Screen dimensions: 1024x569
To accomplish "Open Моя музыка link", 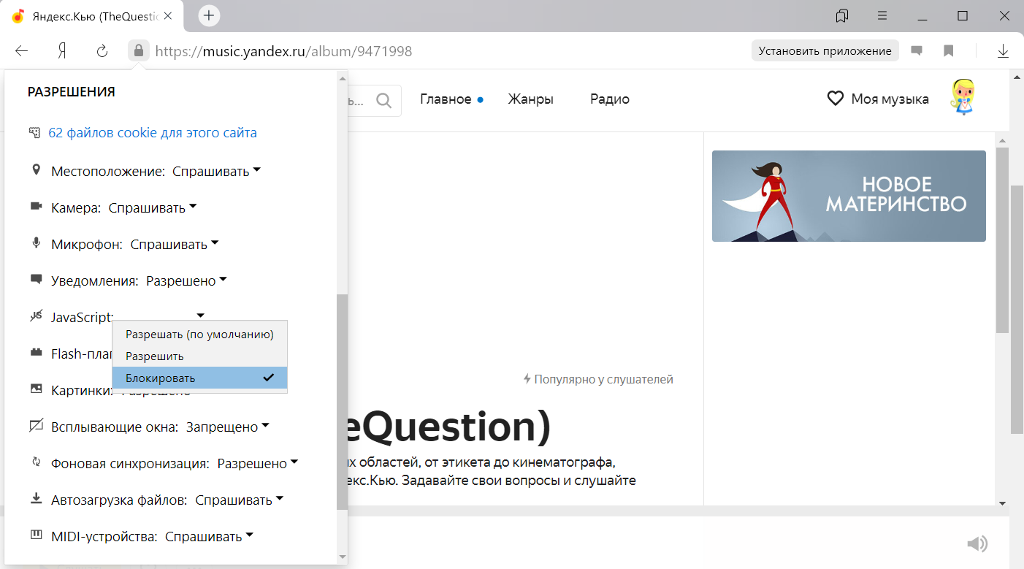I will (x=890, y=99).
